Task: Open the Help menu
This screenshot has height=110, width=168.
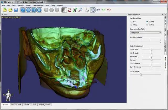Action: pyautogui.click(x=53, y=6)
